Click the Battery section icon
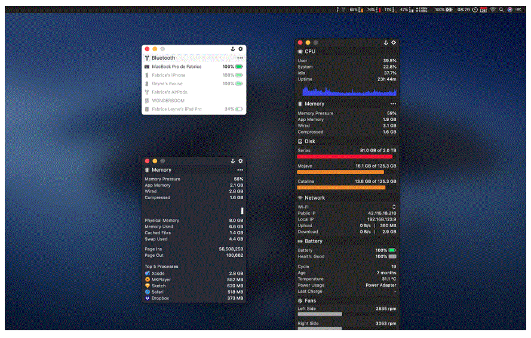 [300, 241]
